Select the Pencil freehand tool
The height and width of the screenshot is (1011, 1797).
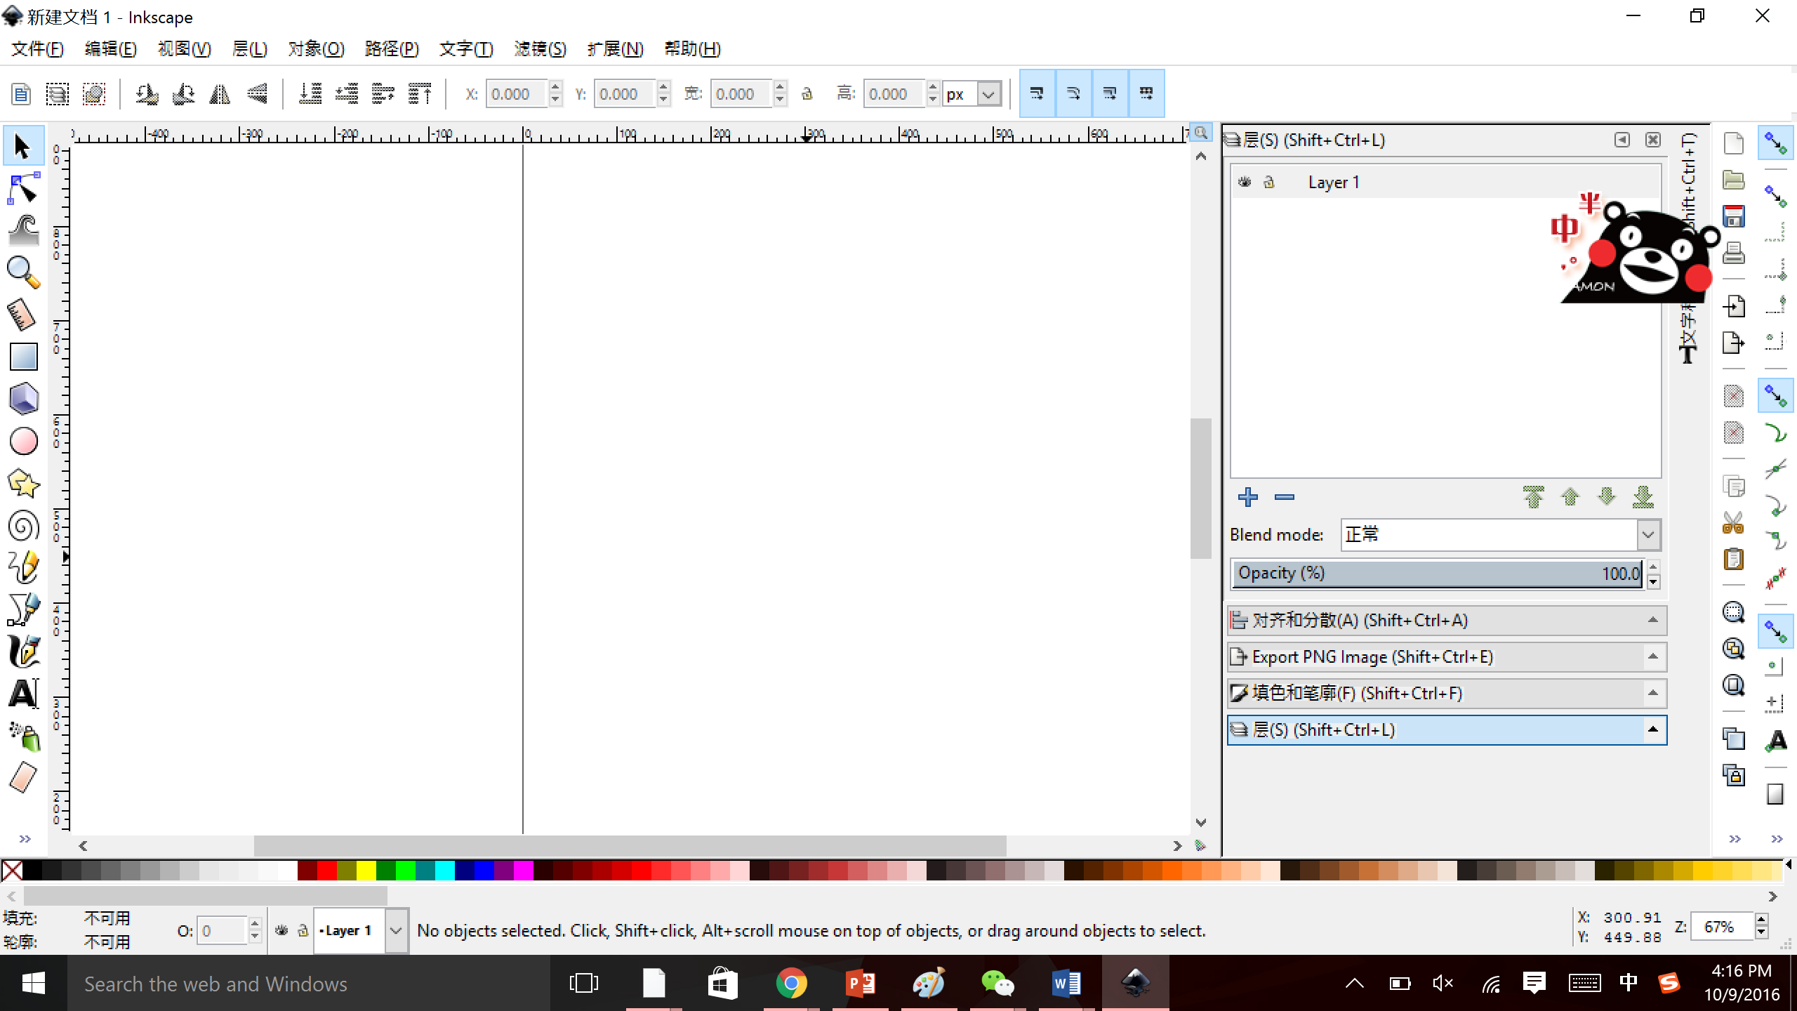[23, 567]
